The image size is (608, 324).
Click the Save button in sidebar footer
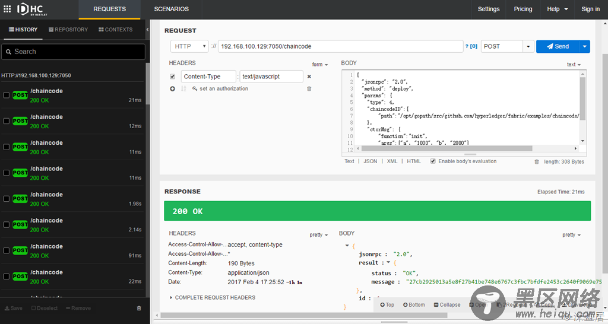pos(13,308)
